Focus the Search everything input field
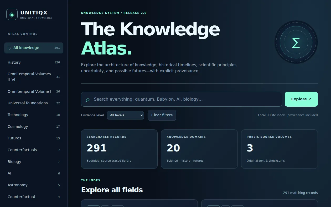The height and width of the screenshot is (207, 331). coord(182,99)
